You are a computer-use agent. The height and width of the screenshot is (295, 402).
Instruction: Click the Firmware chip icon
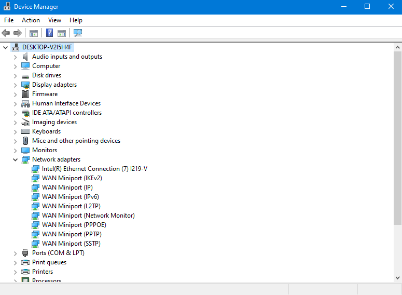[x=25, y=94]
